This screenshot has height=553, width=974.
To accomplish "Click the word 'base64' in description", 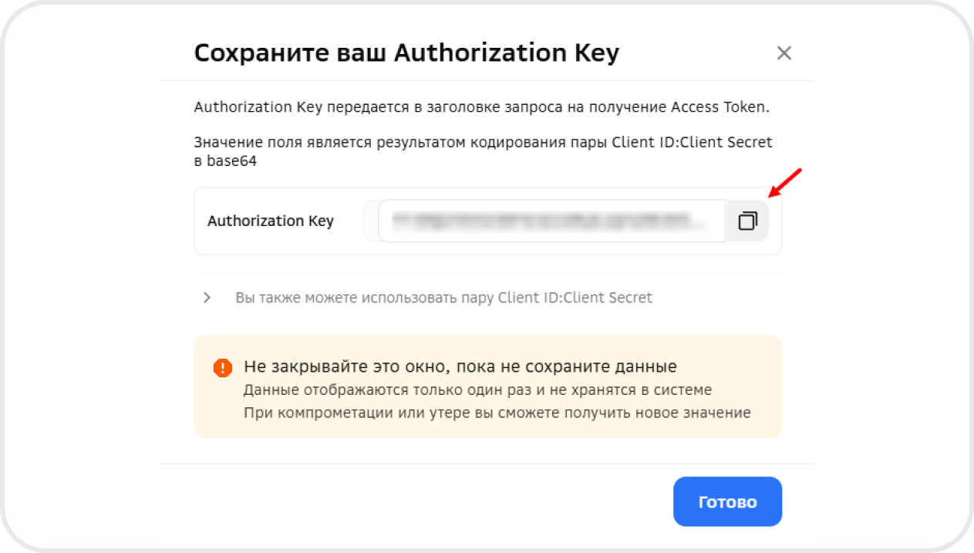I will click(231, 161).
